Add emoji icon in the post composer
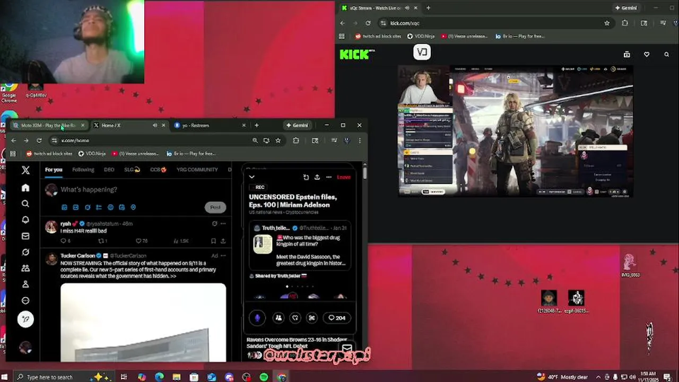Screen dimensions: 679x382 pyautogui.click(x=110, y=207)
